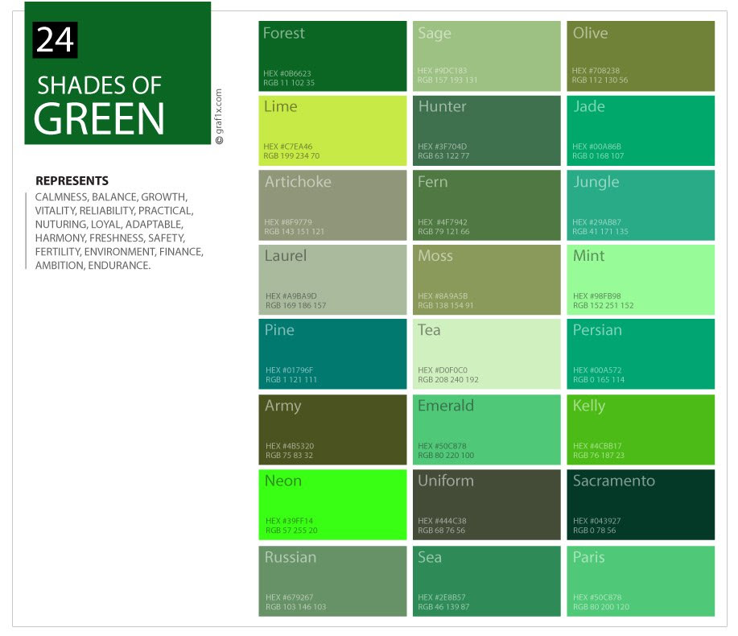Screen dimensions: 738x636
Task: Click the Sacramento dark green swatch
Action: point(641,504)
